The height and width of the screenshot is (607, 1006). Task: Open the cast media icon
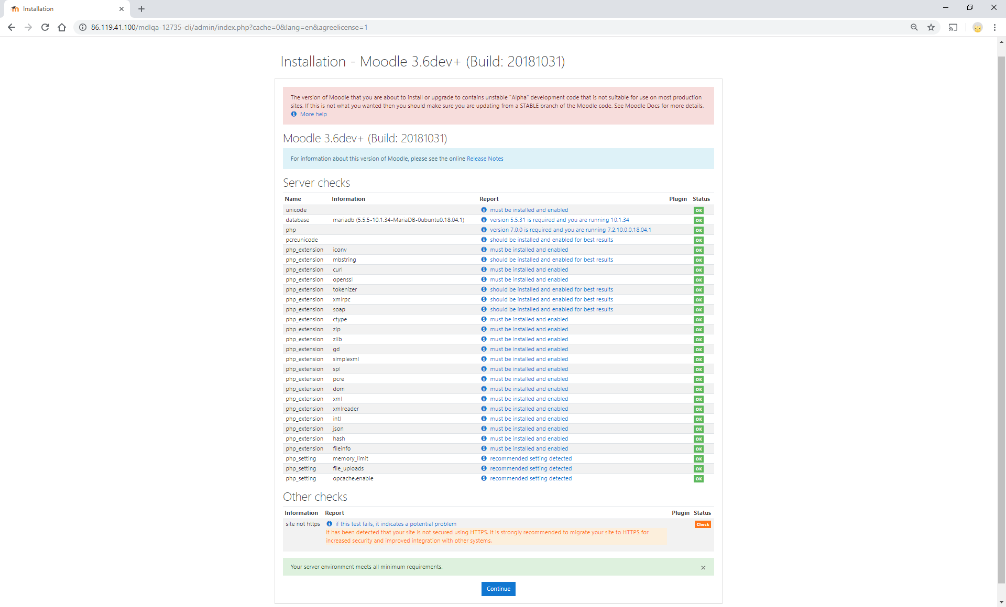coord(953,27)
